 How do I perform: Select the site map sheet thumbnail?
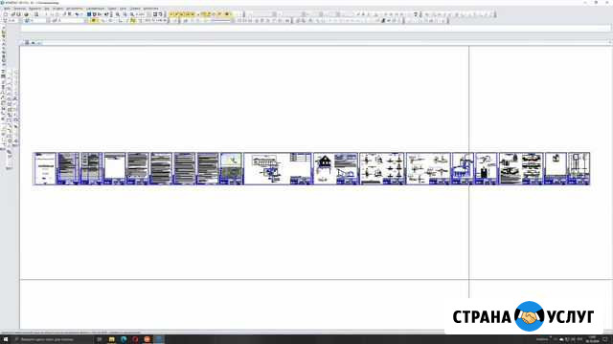click(x=231, y=168)
